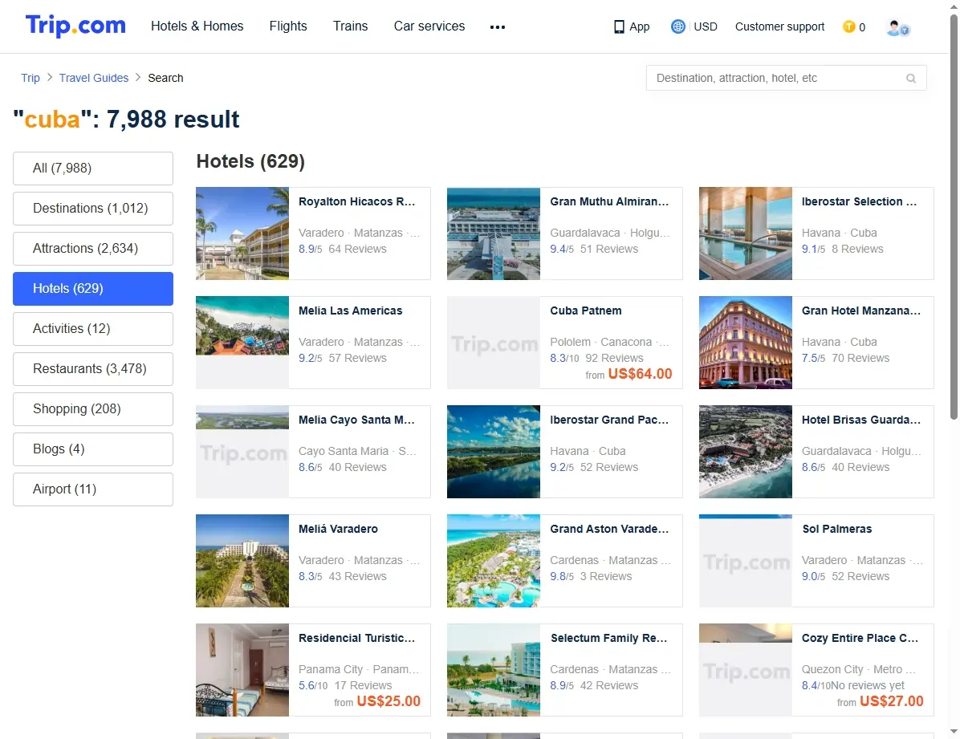Screen dimensions: 960x739
Task: Select Airport (11) filter
Action: coord(93,489)
